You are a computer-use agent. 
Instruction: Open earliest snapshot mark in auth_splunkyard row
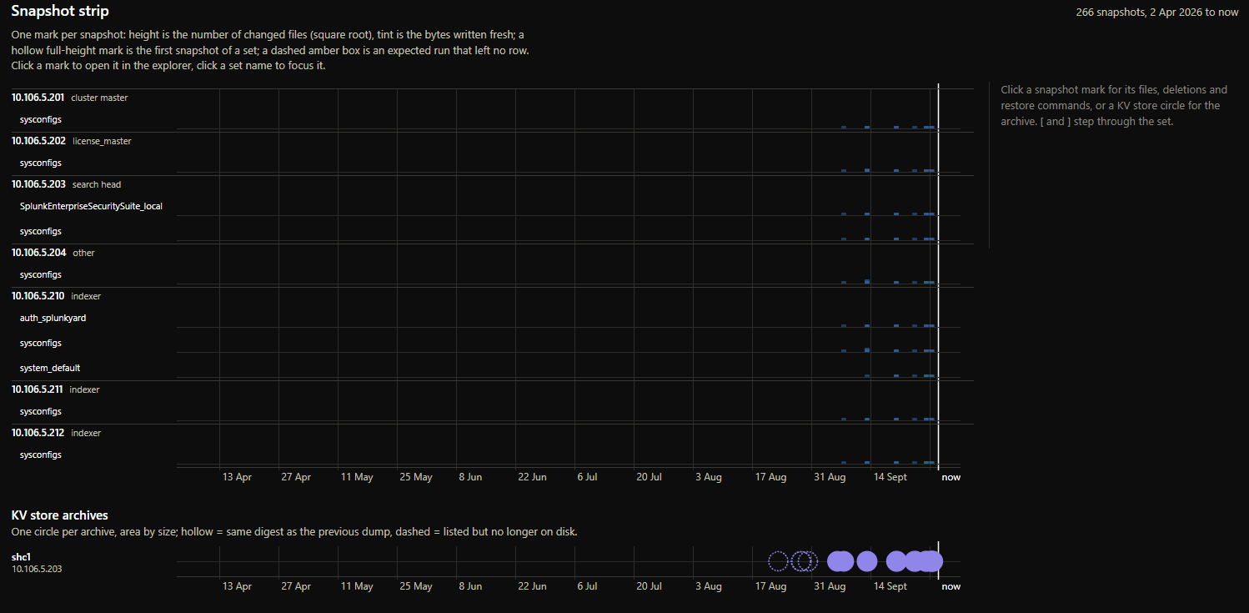tap(844, 325)
